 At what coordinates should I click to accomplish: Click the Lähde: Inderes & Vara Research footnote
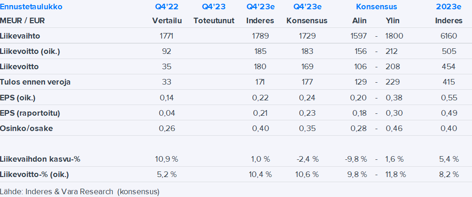(80, 191)
